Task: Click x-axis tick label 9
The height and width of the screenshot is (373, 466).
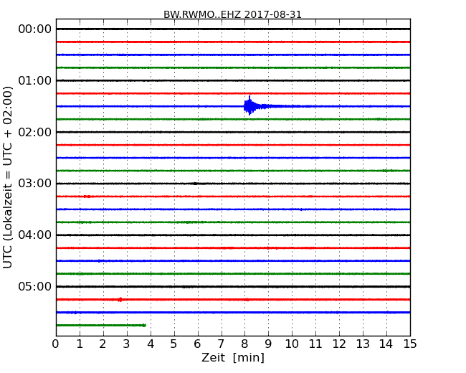Action: coord(268,344)
